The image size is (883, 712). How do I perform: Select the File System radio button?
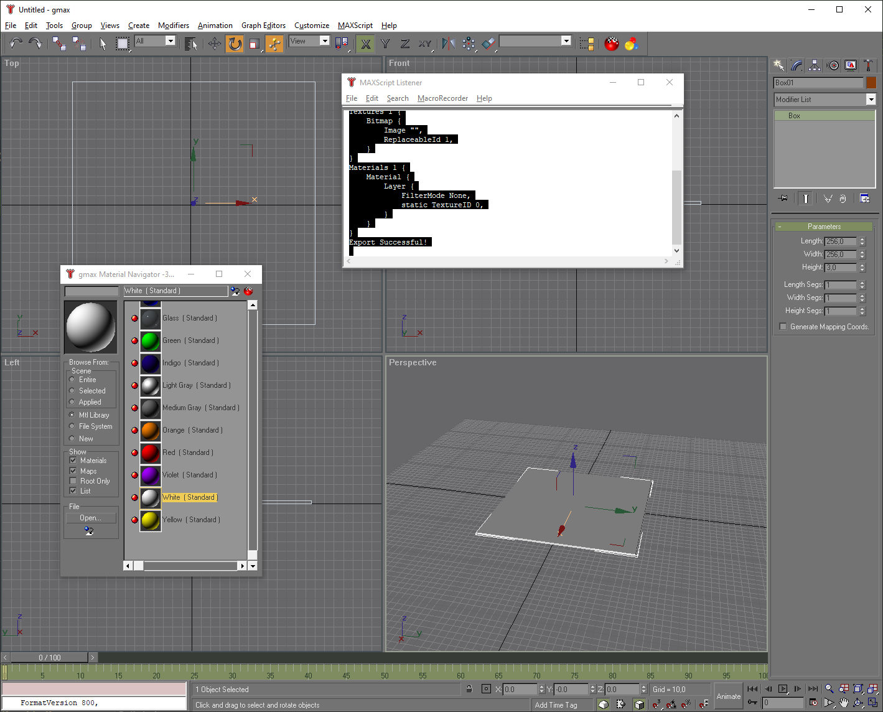pos(72,426)
